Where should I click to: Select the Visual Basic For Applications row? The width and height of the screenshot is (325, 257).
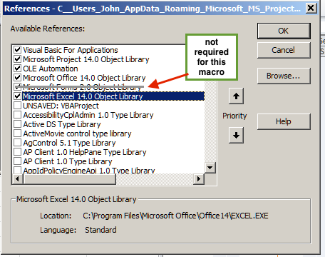pyautogui.click(x=71, y=50)
